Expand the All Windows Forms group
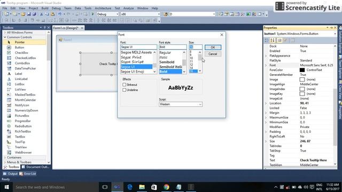Image resolution: width=342 pixels, height=192 pixels. (5, 33)
